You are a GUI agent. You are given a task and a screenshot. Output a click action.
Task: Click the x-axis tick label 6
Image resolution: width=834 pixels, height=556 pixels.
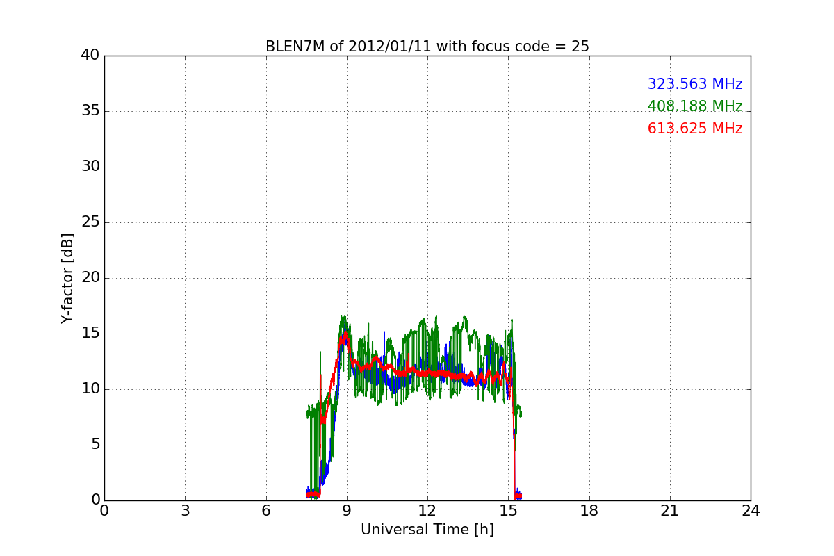point(265,511)
